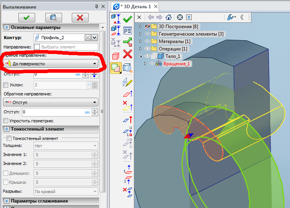Click blue plane icon labeled 1 with red square
Viewport: 290px width, 208px height.
pyautogui.click(x=128, y=131)
